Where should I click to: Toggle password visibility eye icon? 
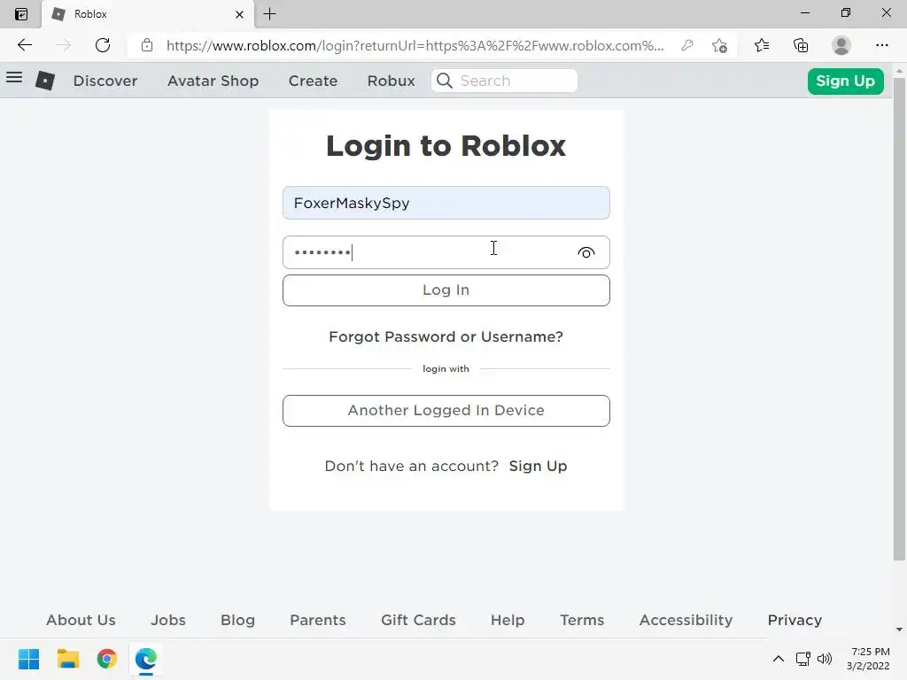click(586, 252)
